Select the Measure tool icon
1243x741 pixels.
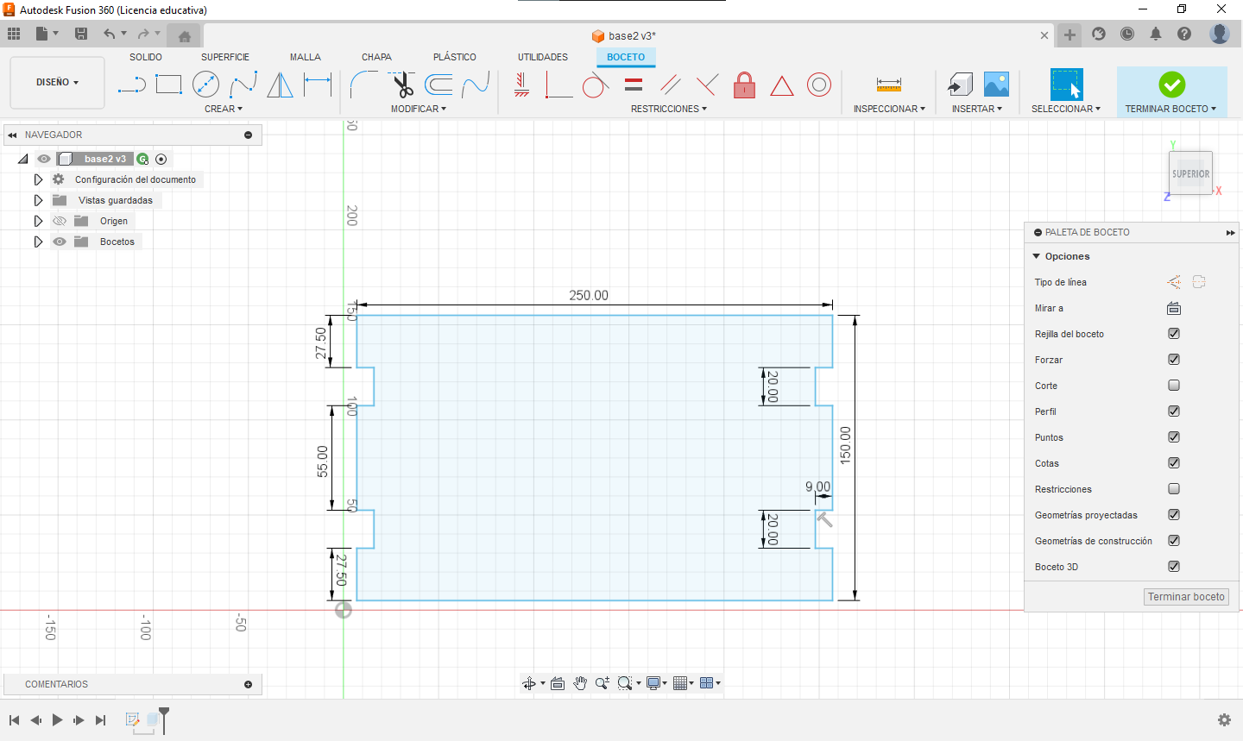tap(888, 85)
